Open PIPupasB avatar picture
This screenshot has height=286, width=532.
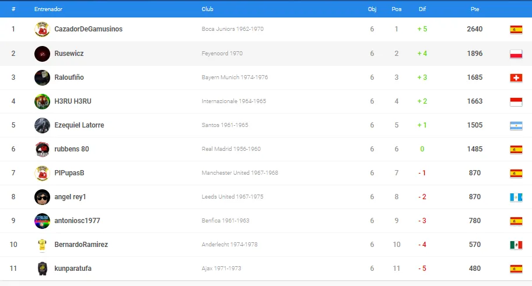click(42, 173)
